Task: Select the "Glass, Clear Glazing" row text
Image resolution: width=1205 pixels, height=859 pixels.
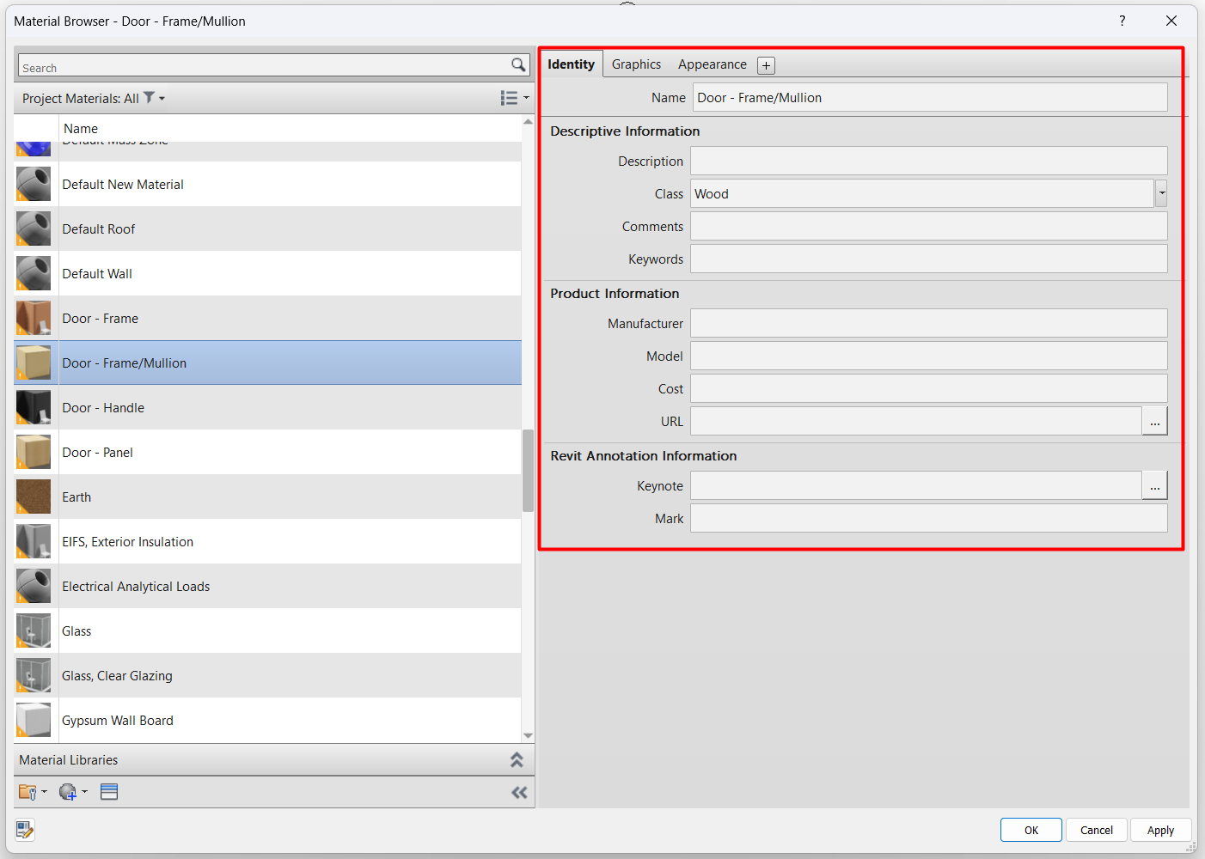Action: coord(117,675)
